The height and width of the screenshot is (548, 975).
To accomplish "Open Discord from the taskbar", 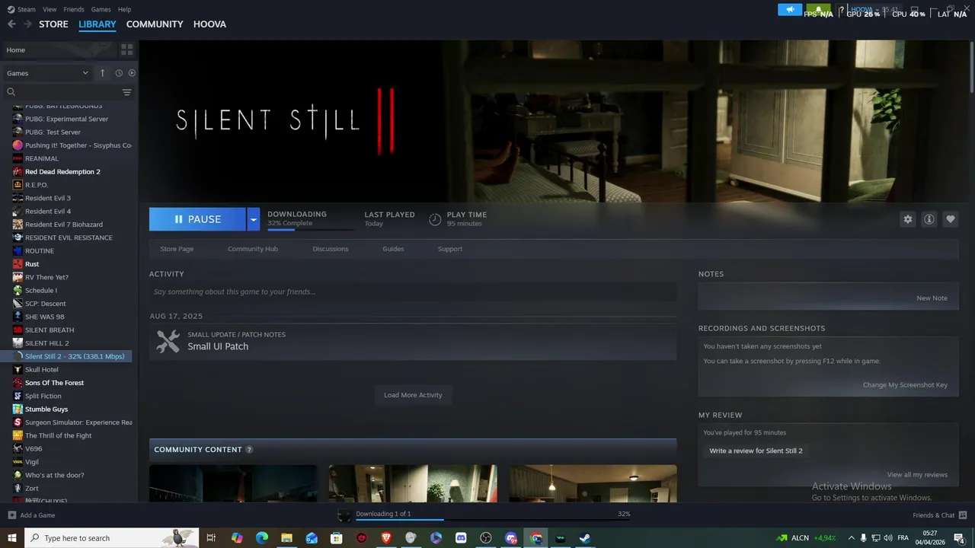I will [461, 538].
